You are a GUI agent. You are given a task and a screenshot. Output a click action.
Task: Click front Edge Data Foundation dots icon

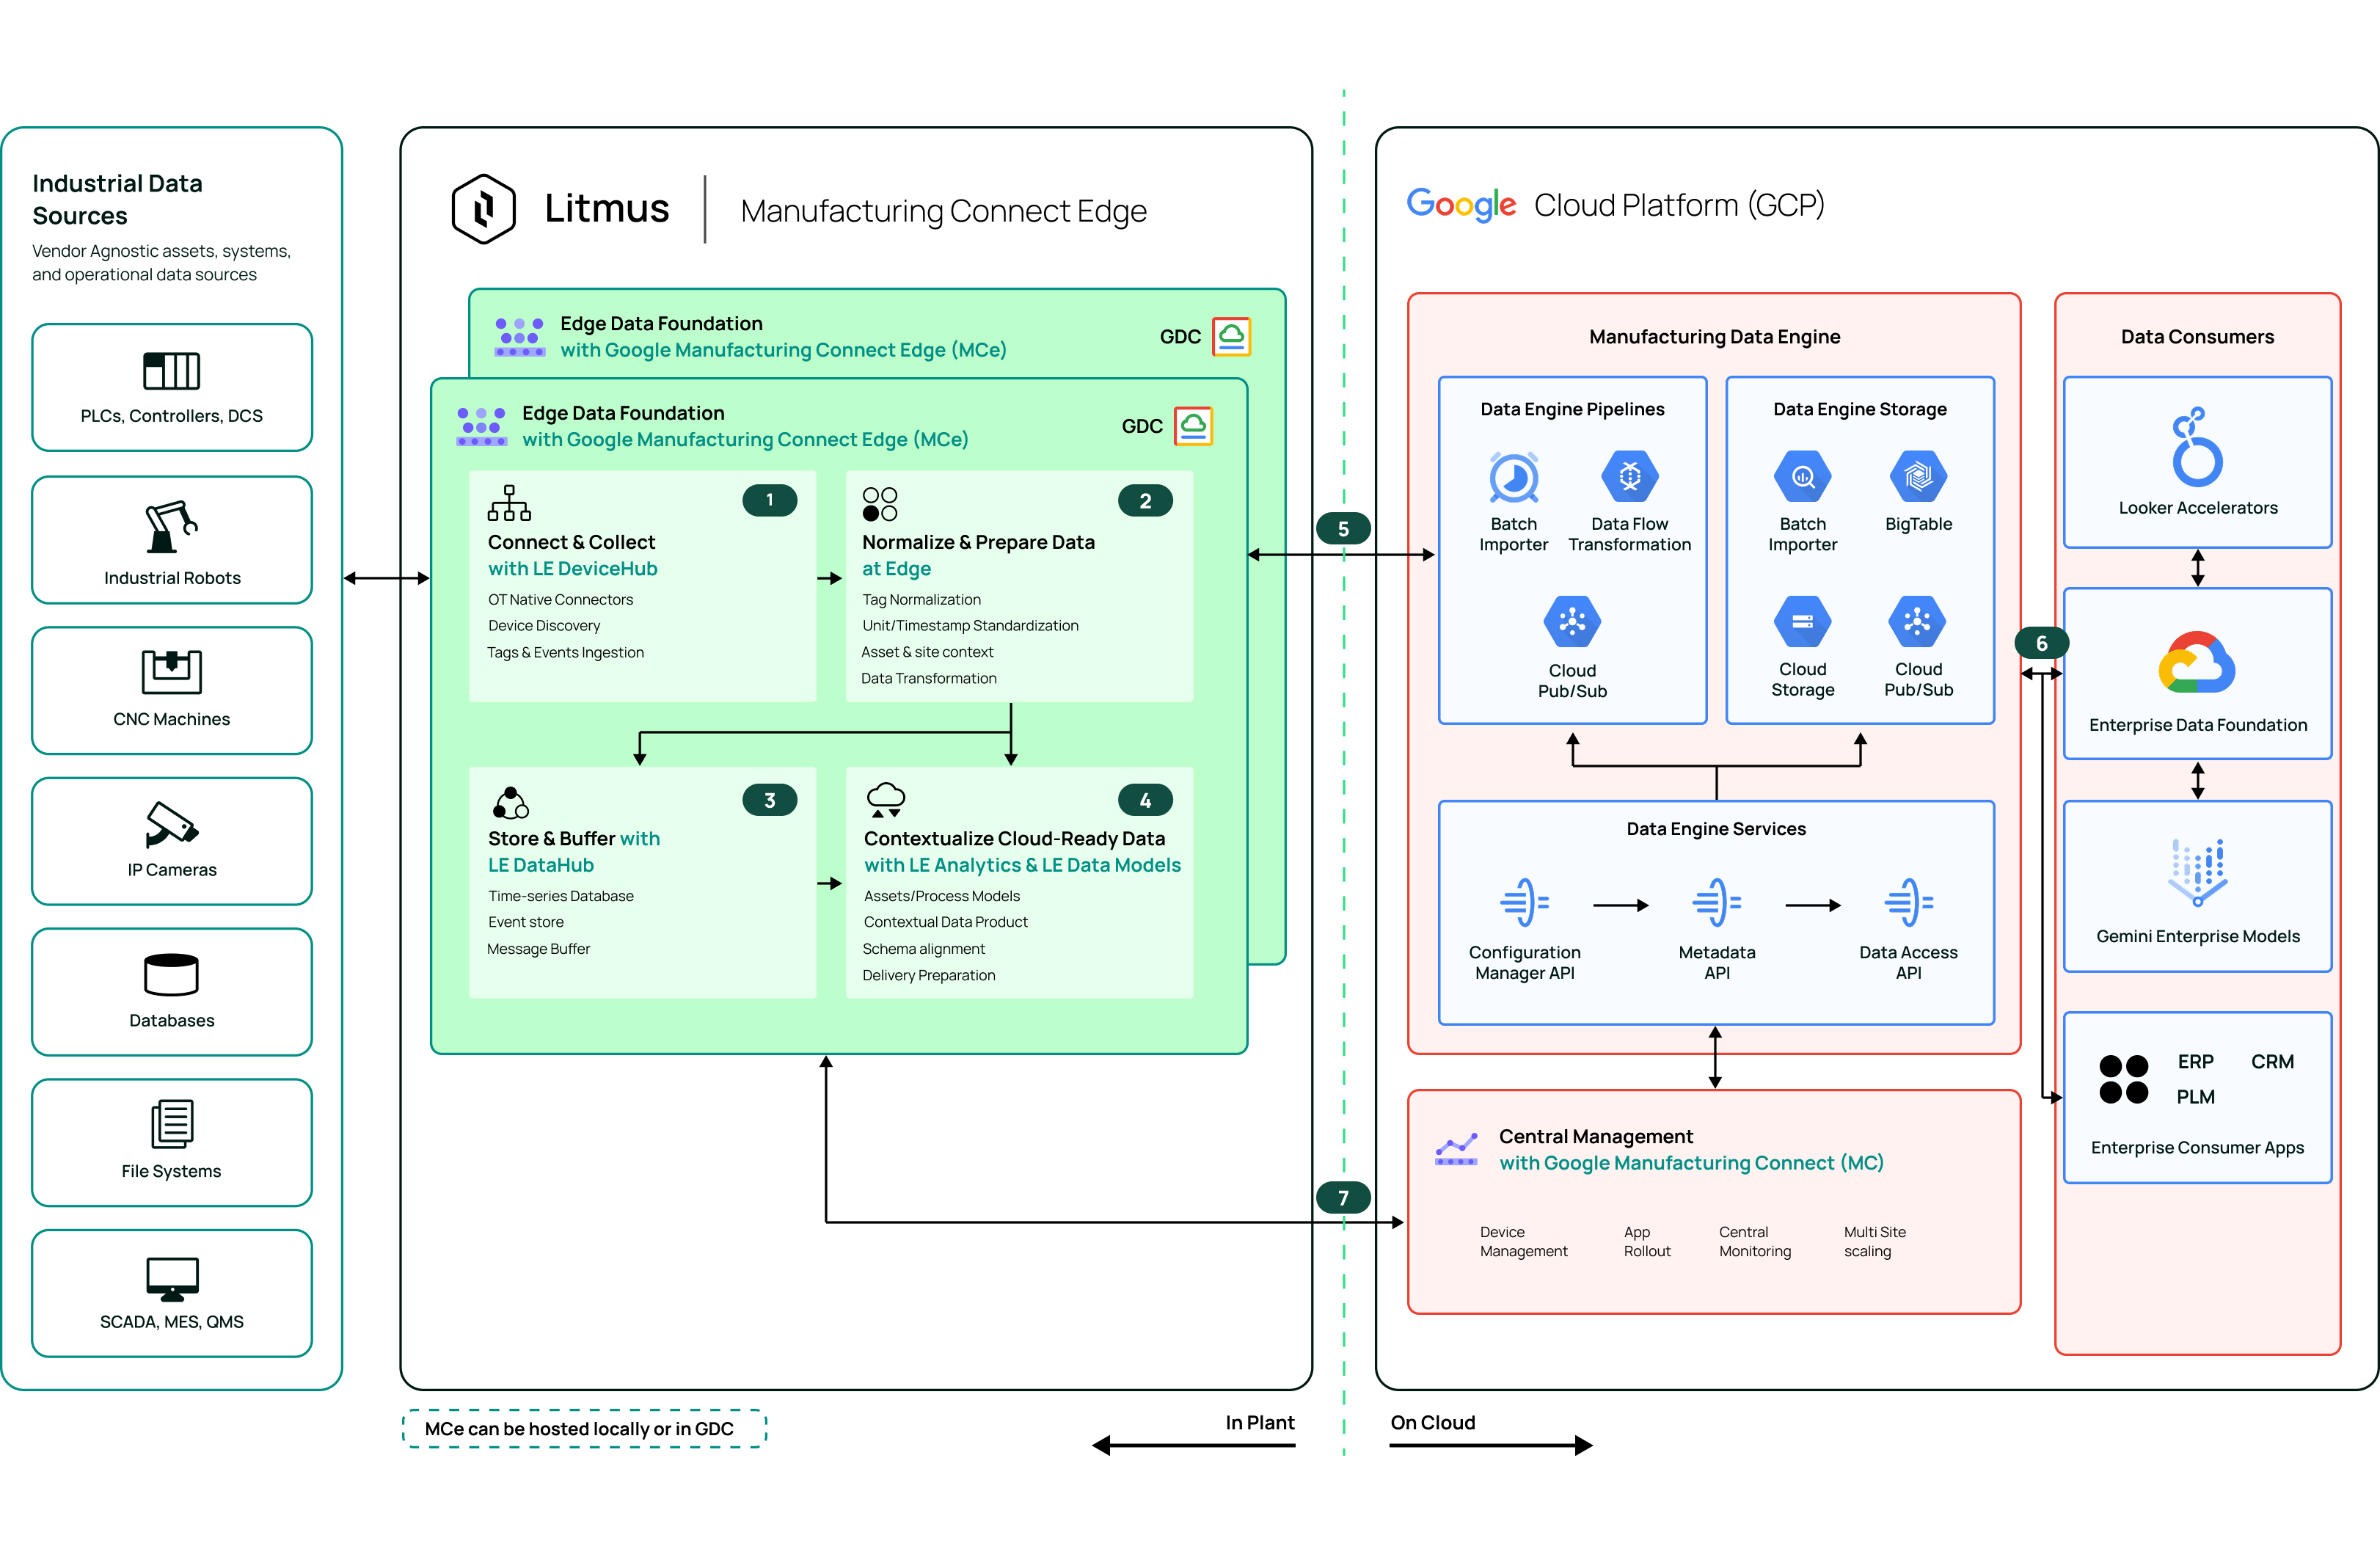coord(481,426)
